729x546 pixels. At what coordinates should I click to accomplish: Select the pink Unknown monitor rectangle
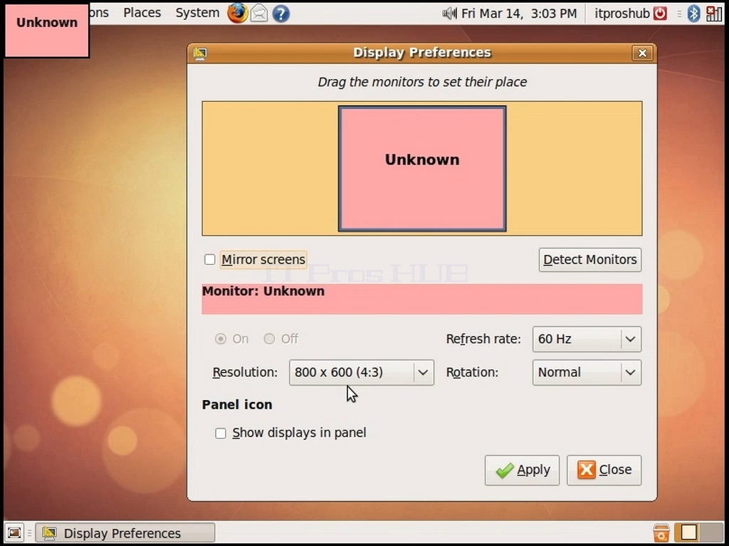[422, 169]
